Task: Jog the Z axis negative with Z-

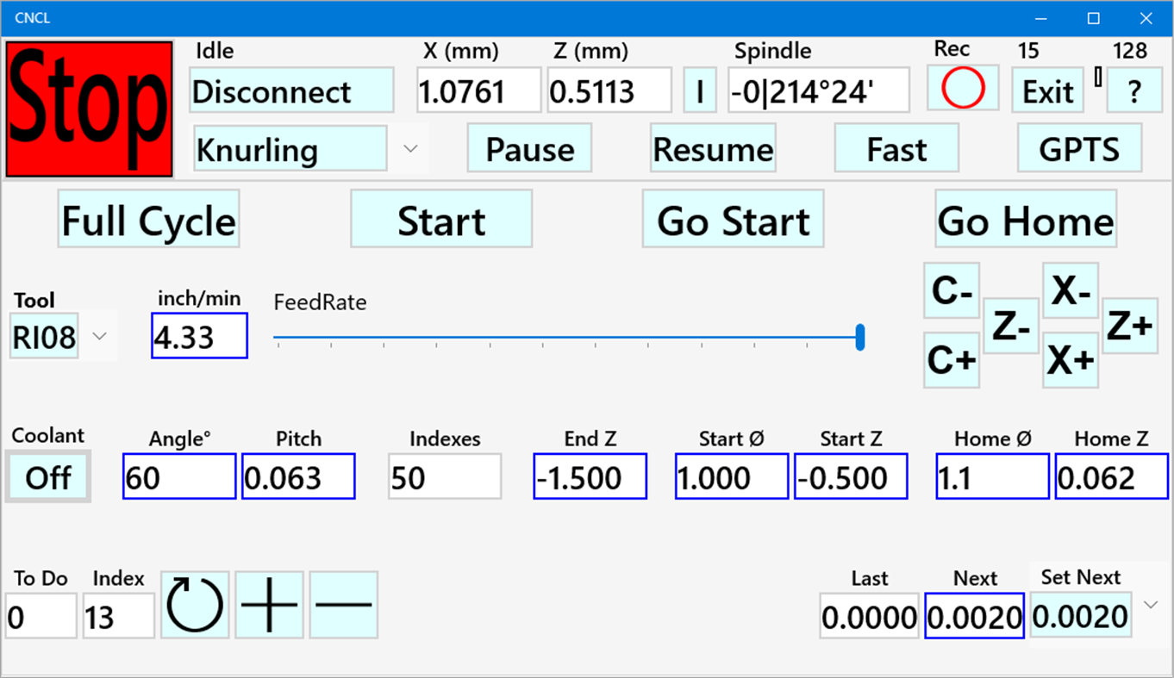Action: [1011, 326]
